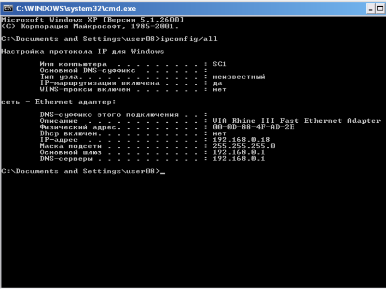Screen dimensions: 386x289
Task: Select the node type value "неизвестный"
Action: (x=239, y=77)
